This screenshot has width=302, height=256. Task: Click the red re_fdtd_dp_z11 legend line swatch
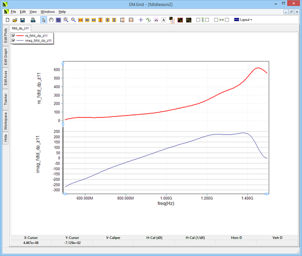click(20, 36)
